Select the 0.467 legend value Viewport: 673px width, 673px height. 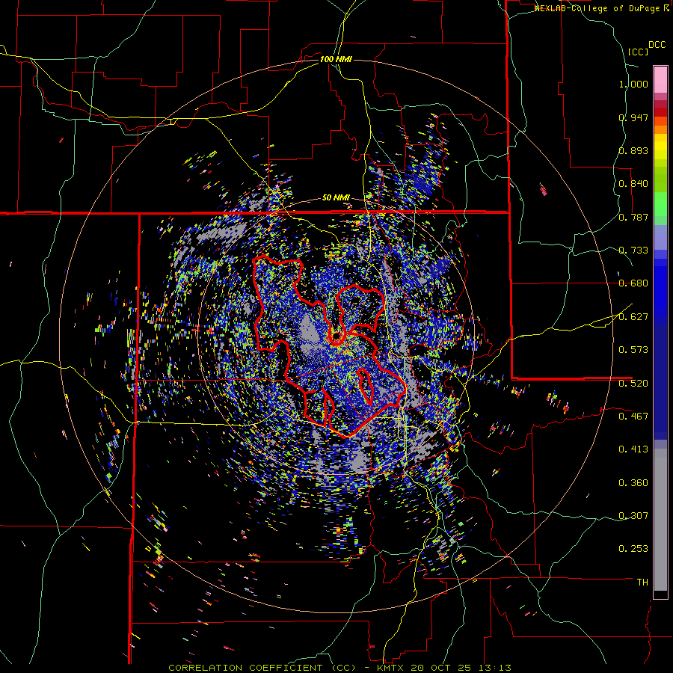pos(633,416)
